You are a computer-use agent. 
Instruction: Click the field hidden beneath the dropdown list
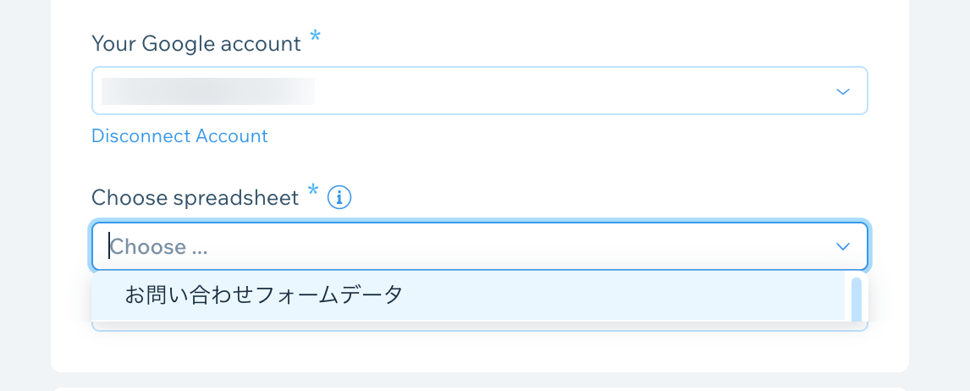[x=479, y=327]
